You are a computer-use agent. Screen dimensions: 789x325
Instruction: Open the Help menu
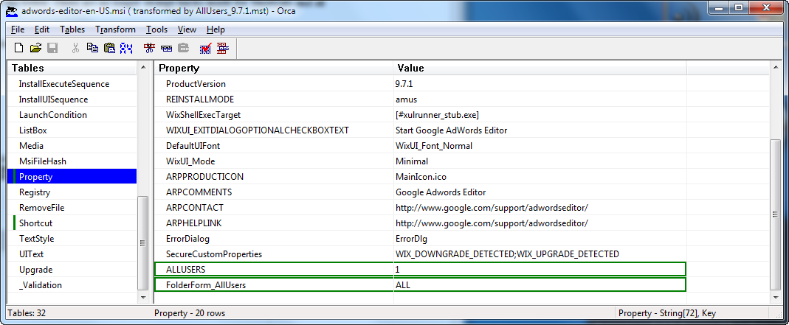point(216,29)
